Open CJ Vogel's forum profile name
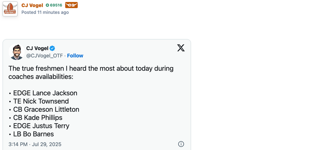 click(x=32, y=5)
